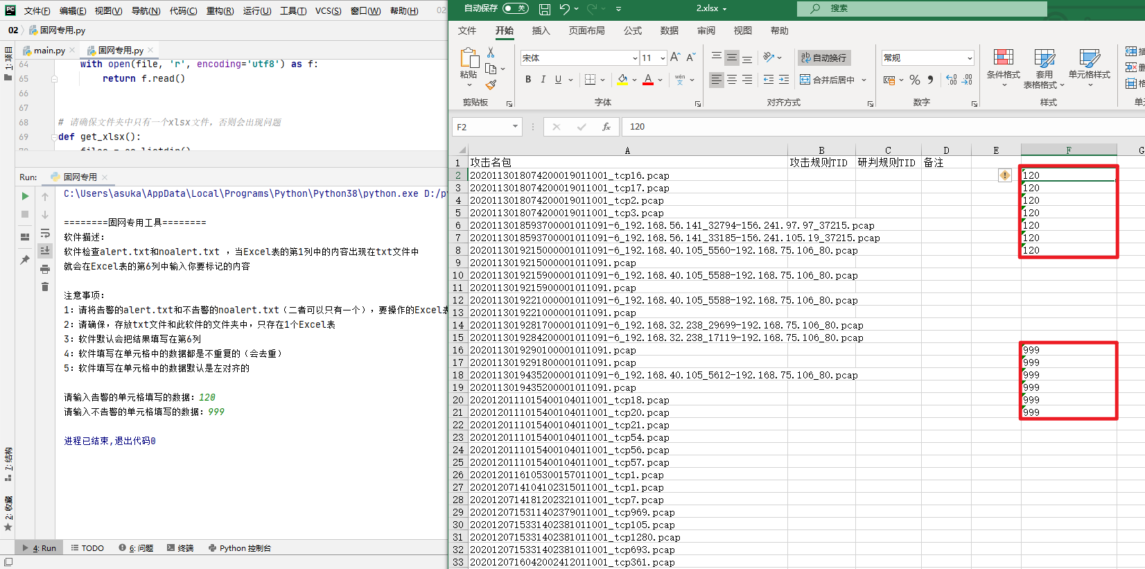Toggle Italic formatting
This screenshot has height=569, width=1145.
(x=543, y=80)
